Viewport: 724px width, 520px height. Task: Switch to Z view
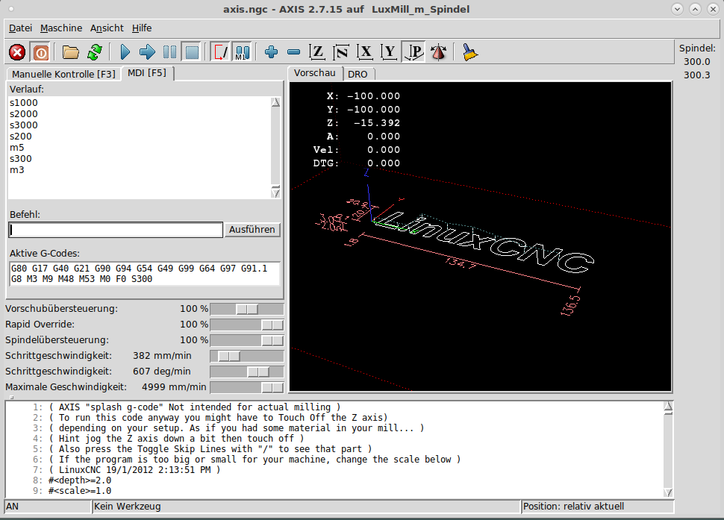pyautogui.click(x=317, y=52)
